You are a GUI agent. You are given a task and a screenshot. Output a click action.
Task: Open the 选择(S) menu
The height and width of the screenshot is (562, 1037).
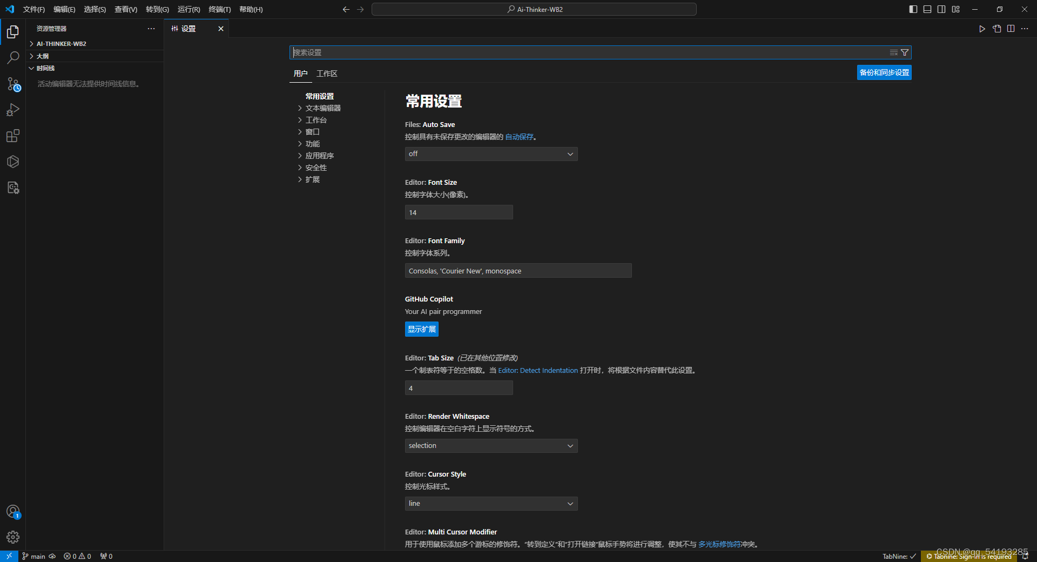coord(95,9)
